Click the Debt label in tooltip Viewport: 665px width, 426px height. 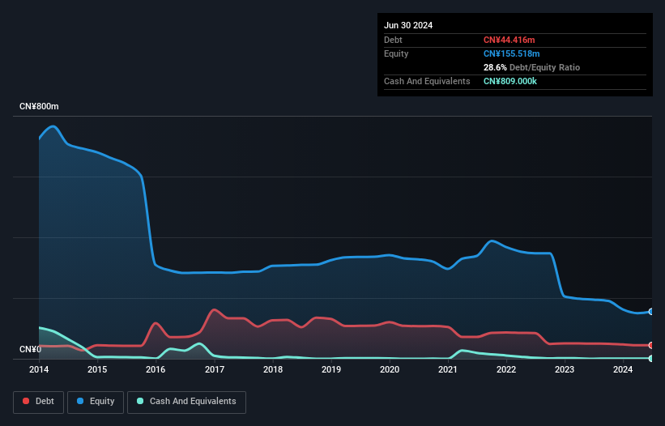(x=393, y=40)
